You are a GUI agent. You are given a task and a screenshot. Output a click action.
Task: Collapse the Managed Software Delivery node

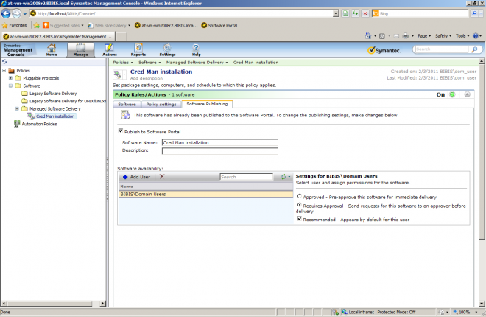(x=17, y=108)
